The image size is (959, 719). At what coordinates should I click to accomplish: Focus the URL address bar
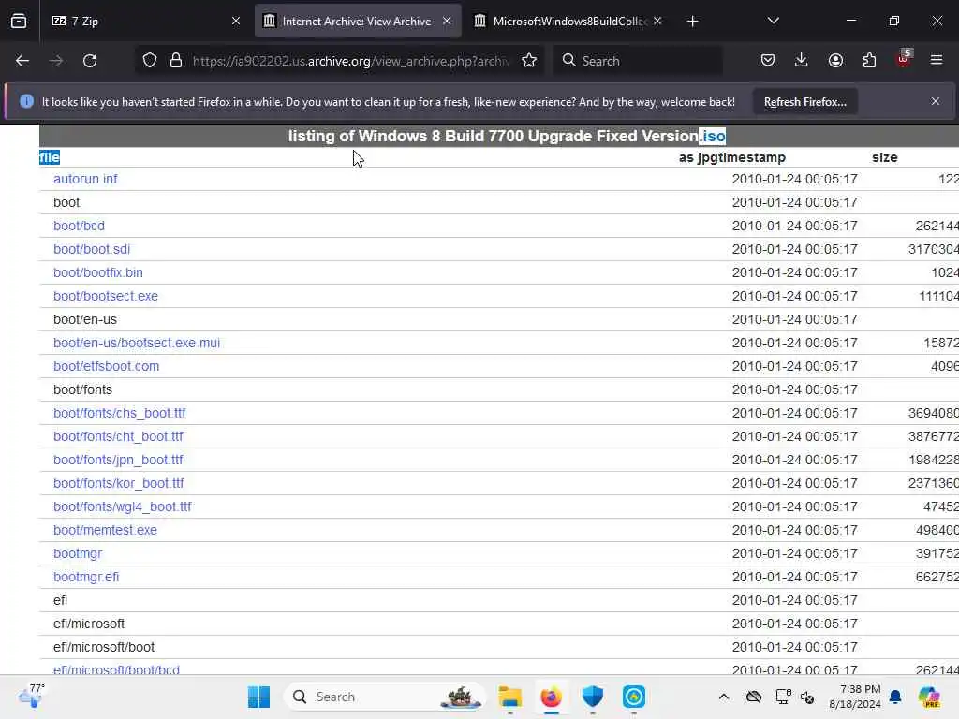click(x=350, y=61)
